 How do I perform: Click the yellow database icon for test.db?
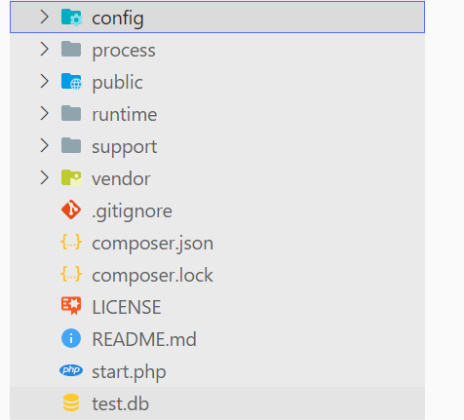tap(71, 402)
